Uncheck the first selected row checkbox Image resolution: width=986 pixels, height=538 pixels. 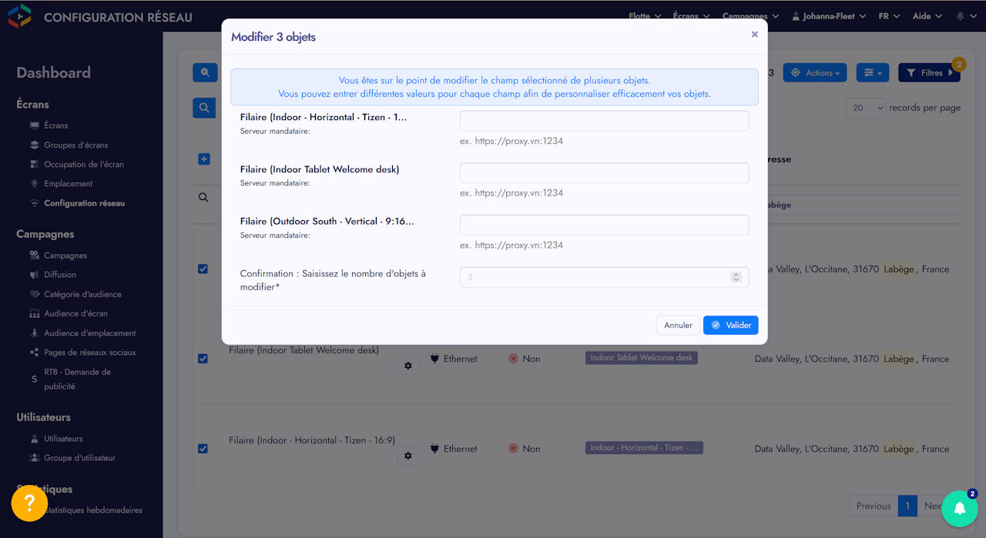pos(203,269)
